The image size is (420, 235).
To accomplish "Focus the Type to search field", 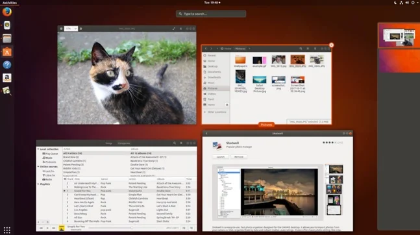I will click(211, 14).
